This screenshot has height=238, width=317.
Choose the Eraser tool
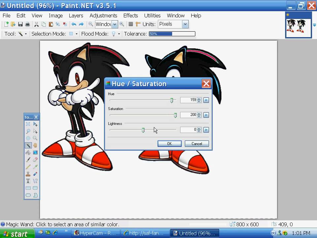click(x=35, y=159)
